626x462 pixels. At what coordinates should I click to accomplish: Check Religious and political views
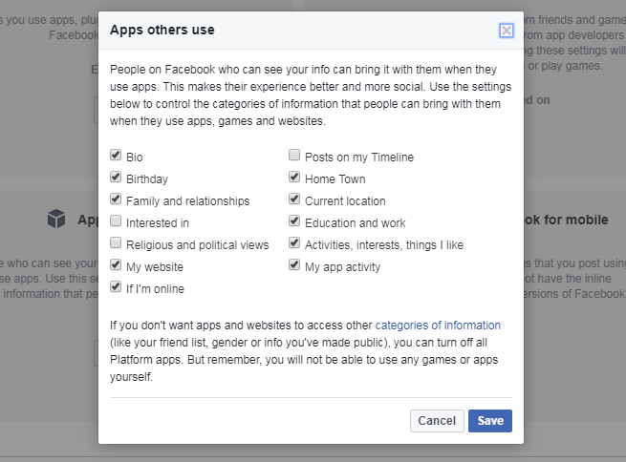click(116, 242)
